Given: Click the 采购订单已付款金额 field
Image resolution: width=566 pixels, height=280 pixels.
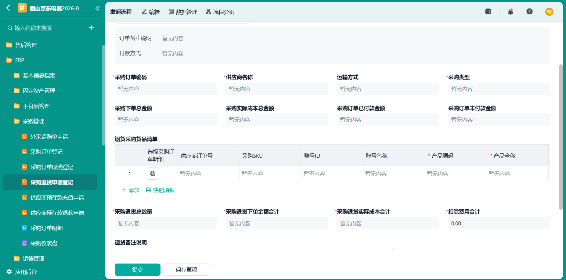Looking at the screenshot, I should 388,120.
